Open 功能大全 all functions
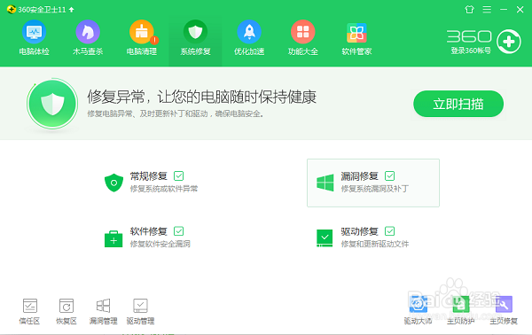The height and width of the screenshot is (335, 532). point(302,38)
